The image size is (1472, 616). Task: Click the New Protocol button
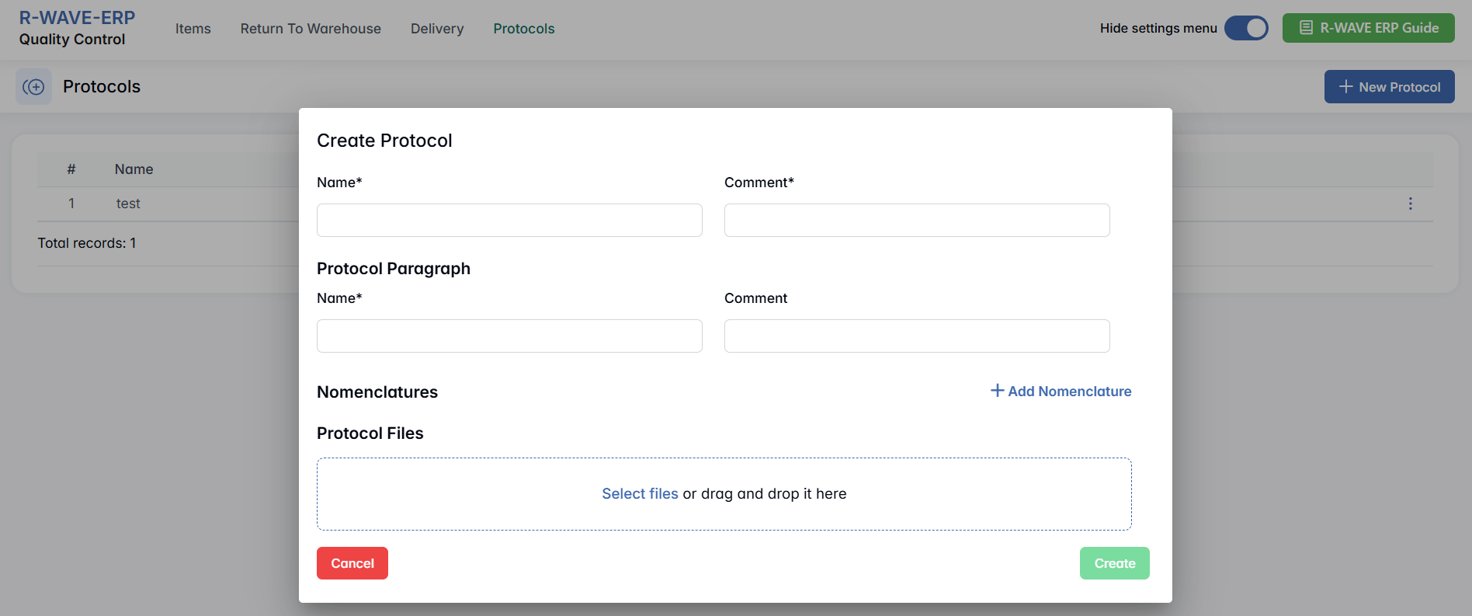1390,87
